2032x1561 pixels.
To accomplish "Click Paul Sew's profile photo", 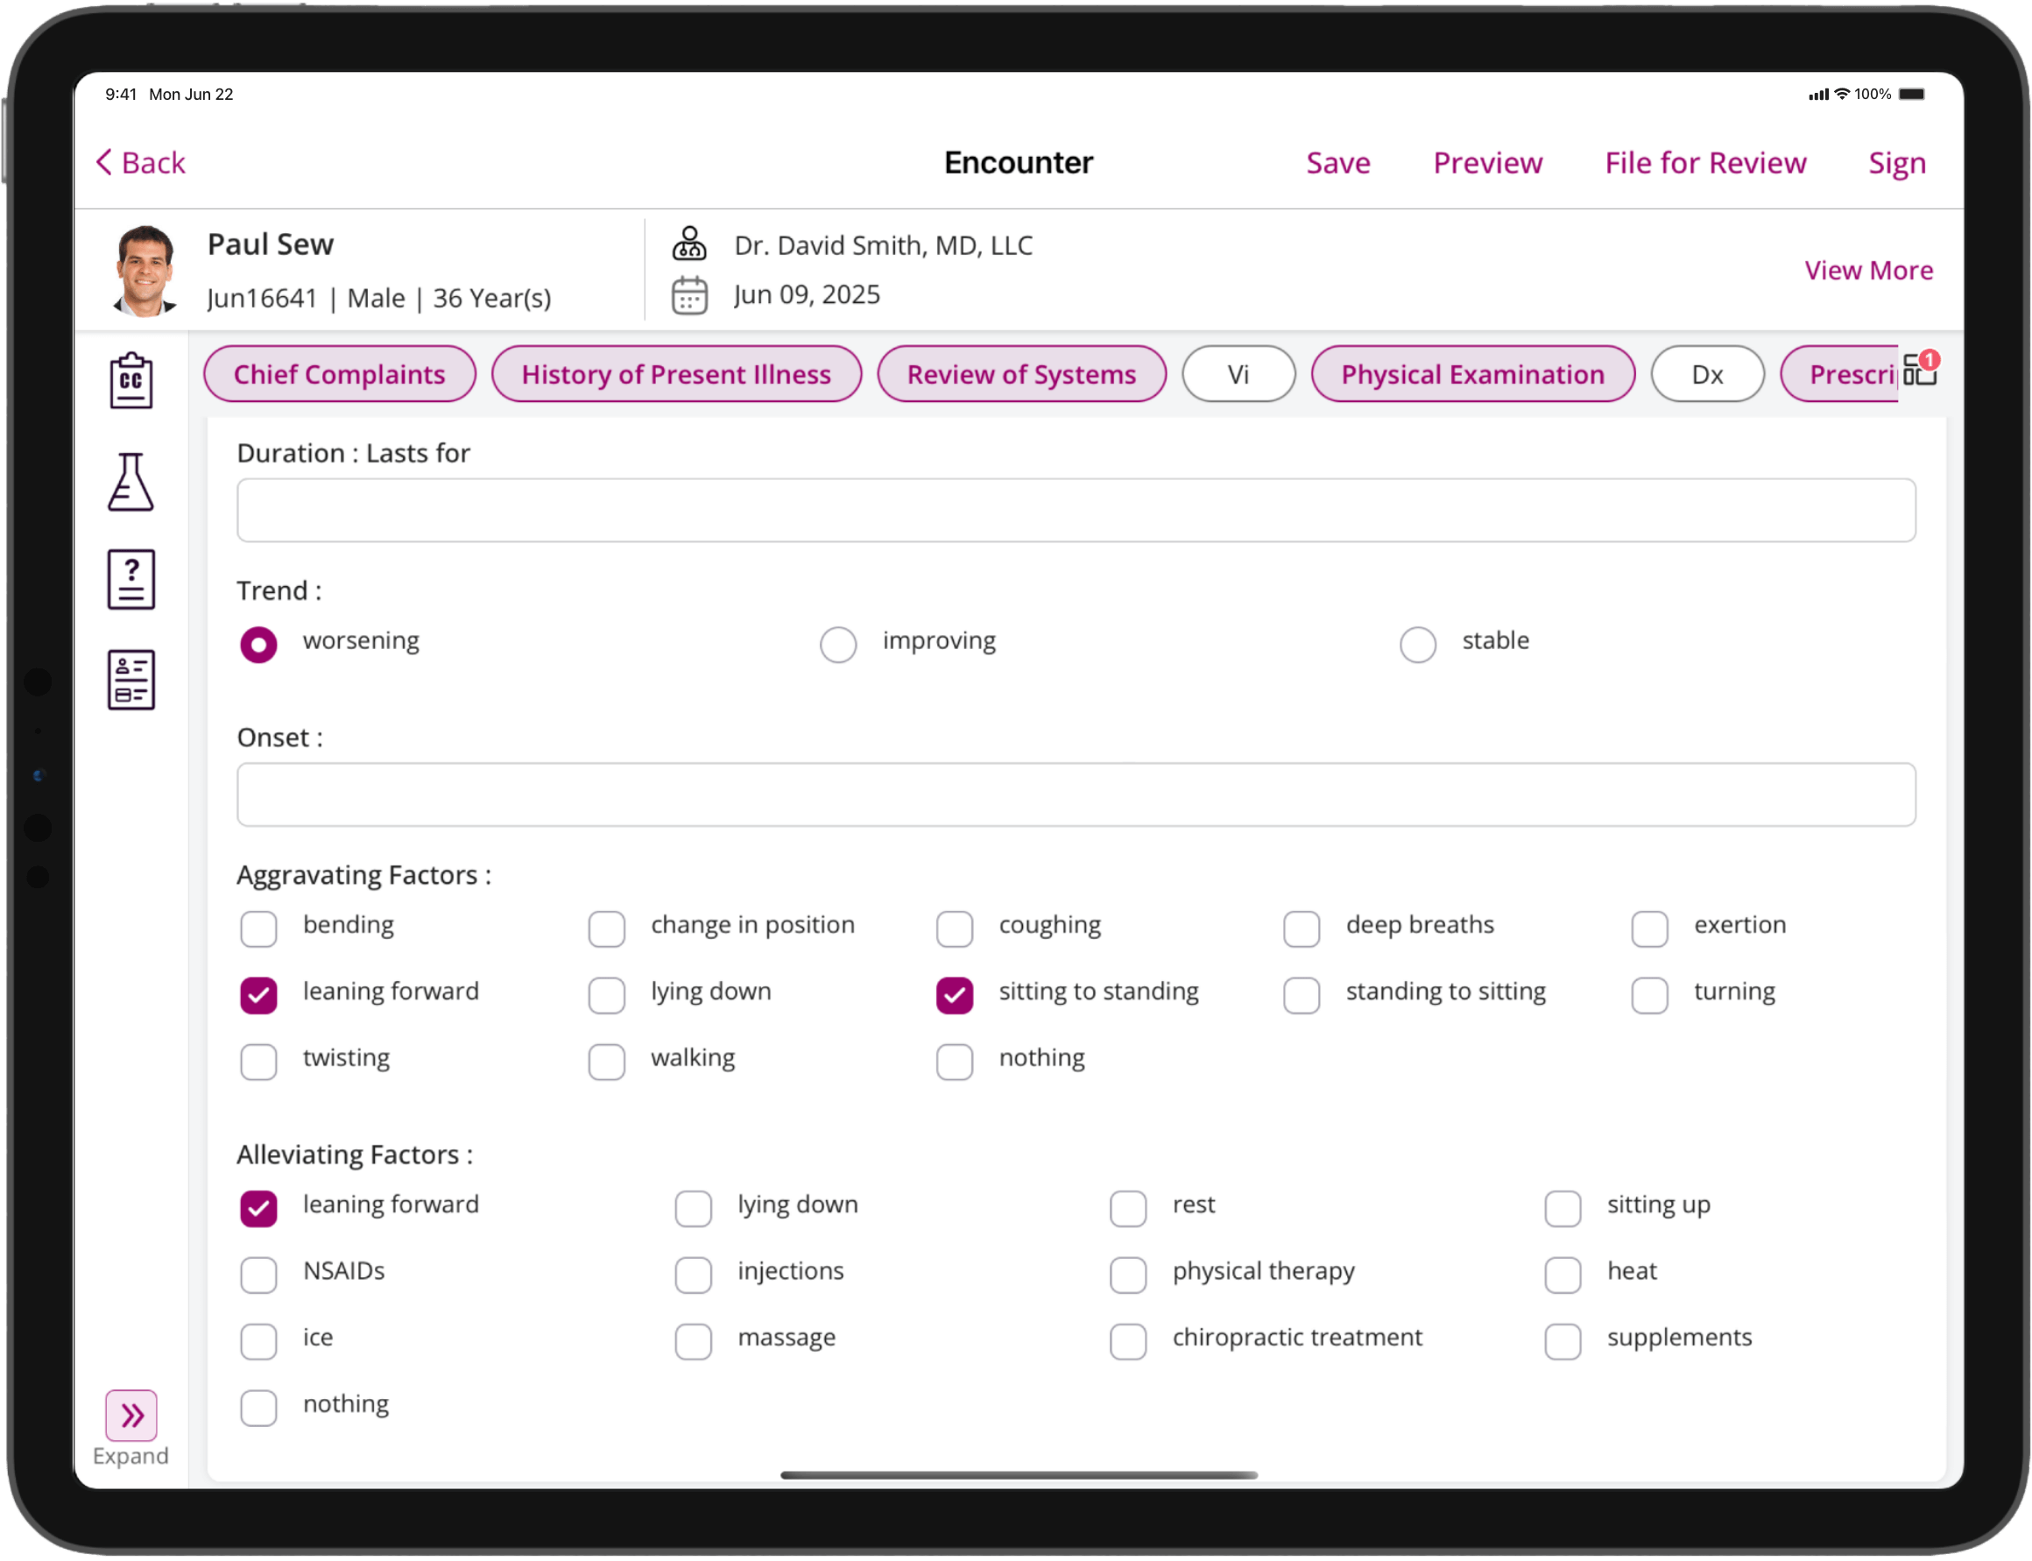I will [144, 271].
